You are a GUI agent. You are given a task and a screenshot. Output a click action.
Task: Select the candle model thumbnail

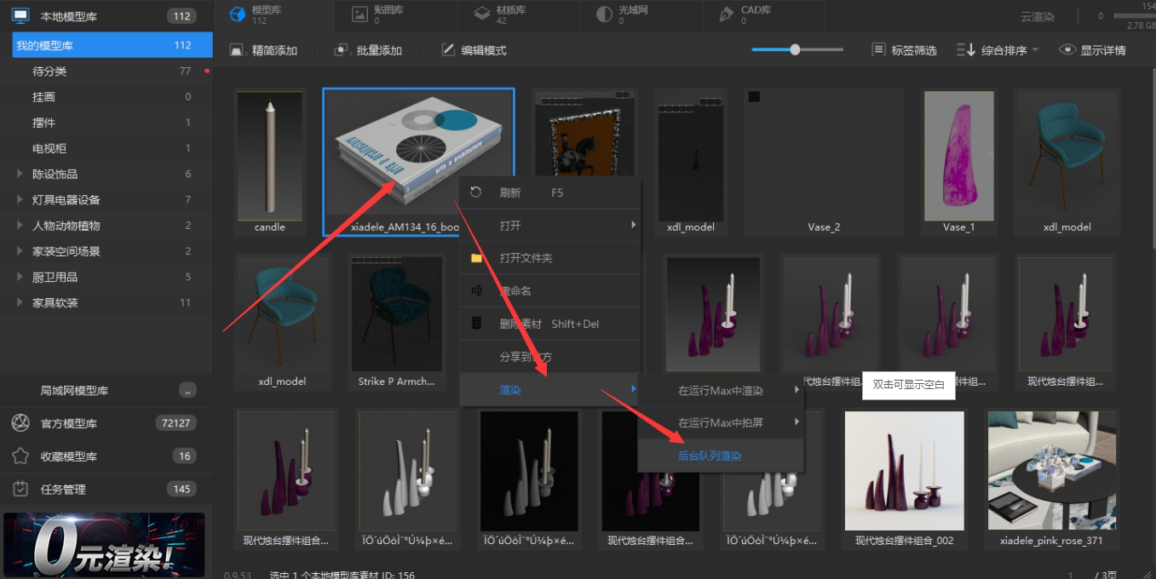[x=270, y=162]
